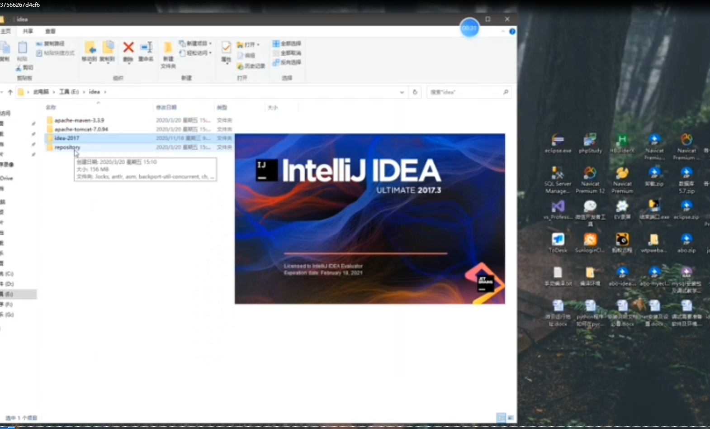This screenshot has width=710, height=429.
Task: Click Select all (全部选择) in the ribbon
Action: pos(287,43)
